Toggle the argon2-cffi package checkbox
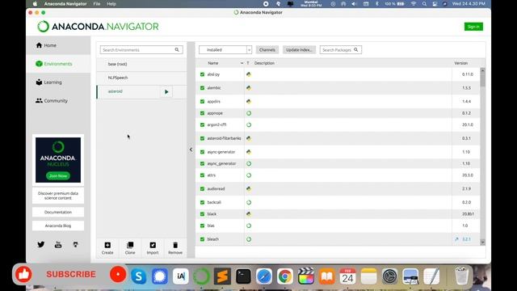 point(202,125)
